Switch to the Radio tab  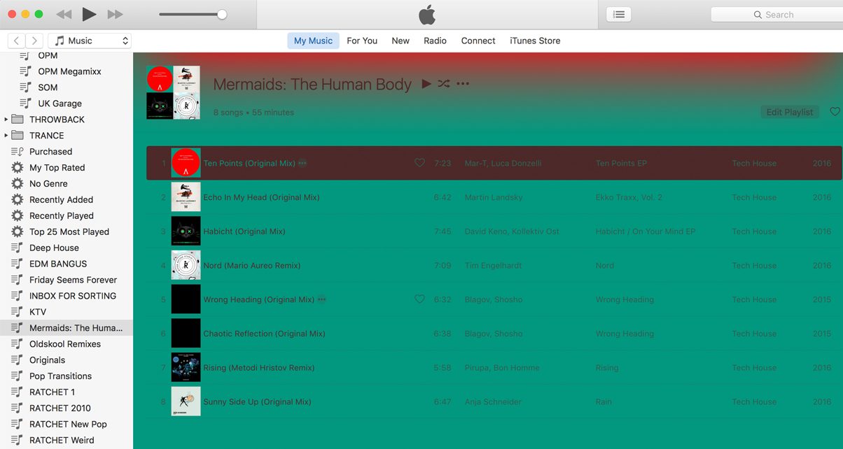[x=435, y=41]
